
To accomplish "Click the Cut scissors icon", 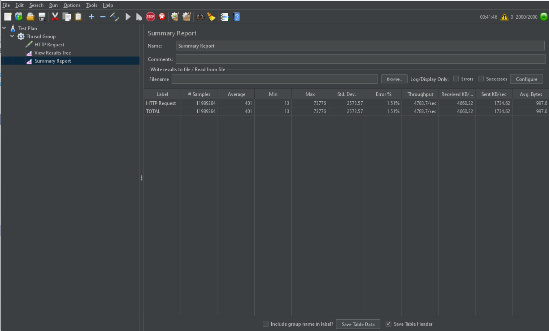I will coord(55,17).
